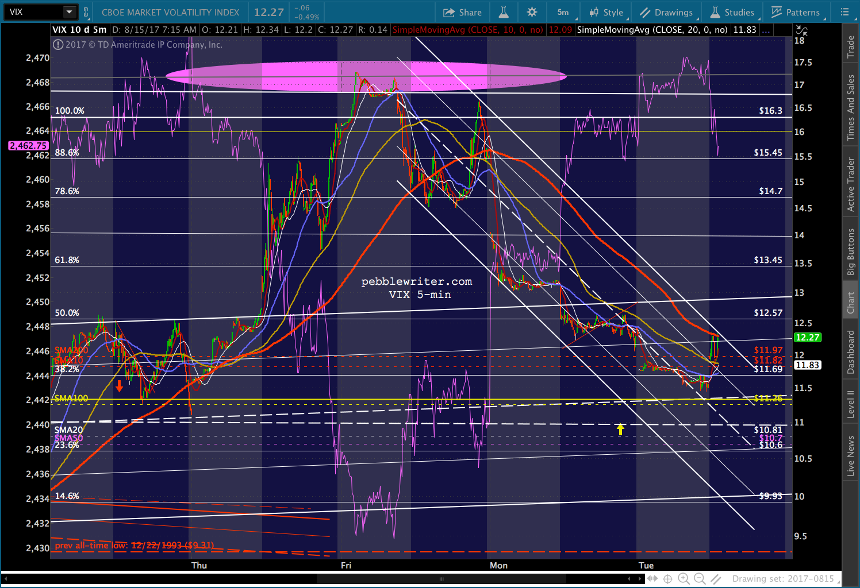Click the CBOE MARKET VOLATILITY INDEX description
This screenshot has height=588, width=860.
pos(171,12)
